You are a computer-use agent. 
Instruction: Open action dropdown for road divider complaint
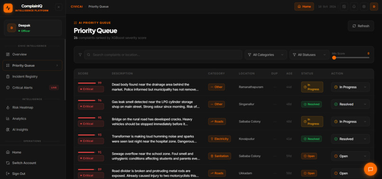[x=350, y=173]
